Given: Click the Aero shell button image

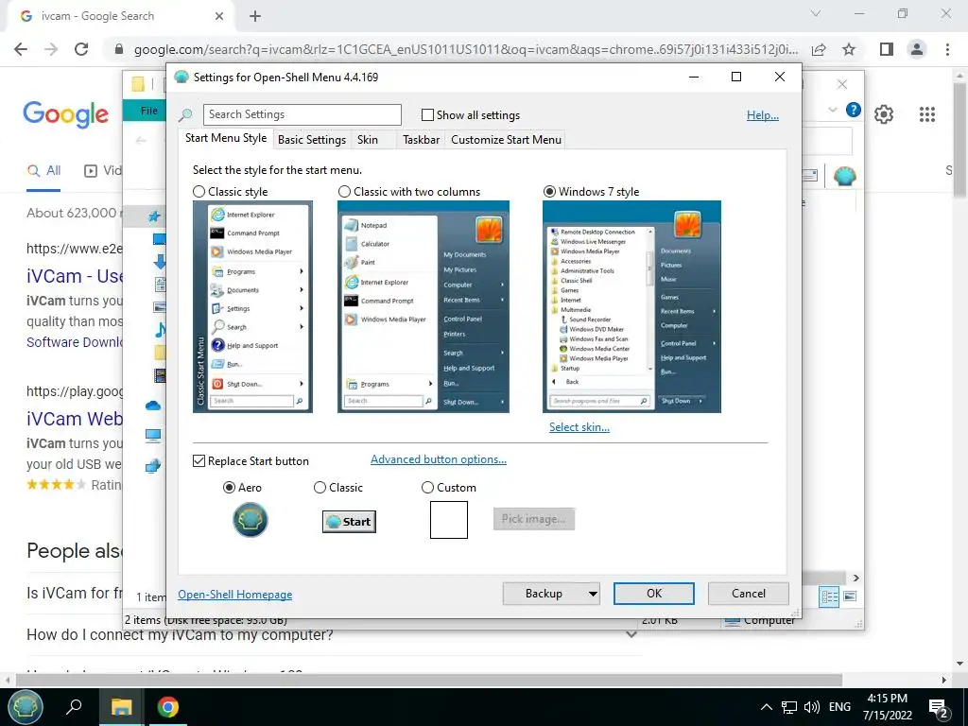Looking at the screenshot, I should (250, 520).
